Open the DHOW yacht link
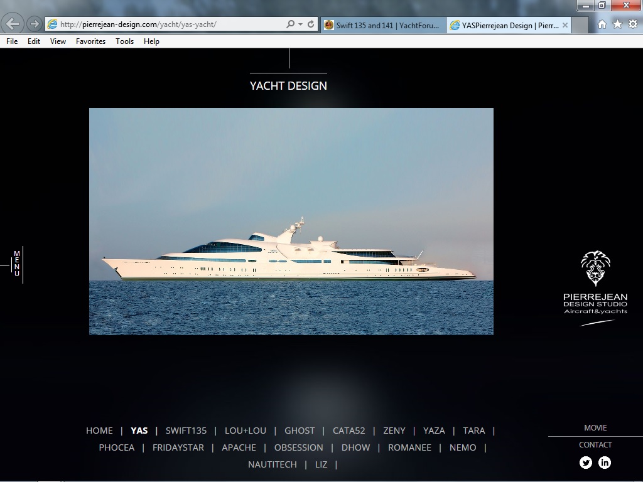This screenshot has height=482, width=643. coord(355,447)
